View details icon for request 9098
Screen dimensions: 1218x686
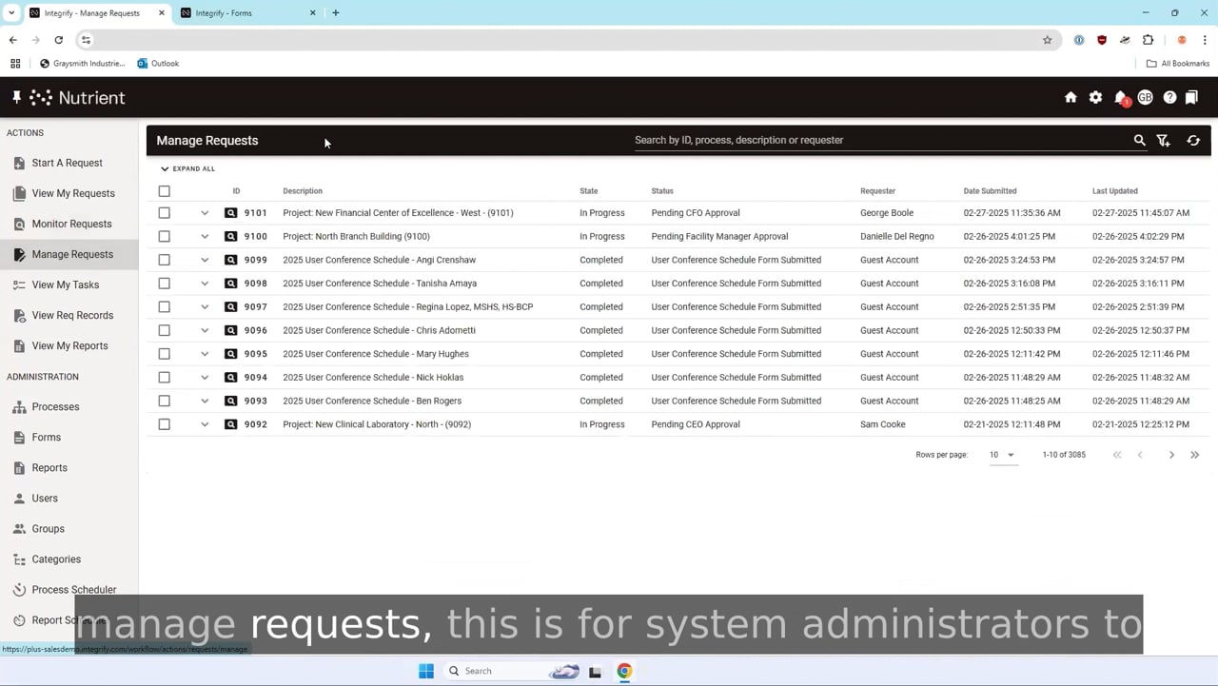point(230,284)
